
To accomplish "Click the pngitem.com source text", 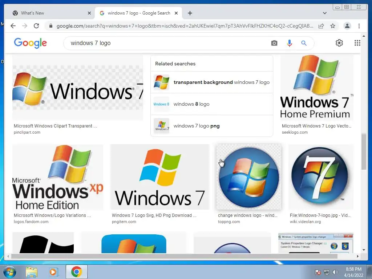I will [x=124, y=222].
